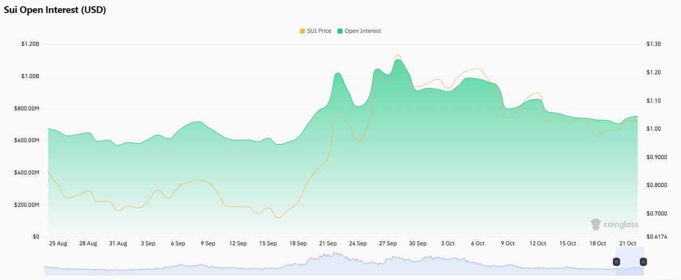Click the $0.6174 right axis label
Viewport: 681px width, 280px height.
656,237
